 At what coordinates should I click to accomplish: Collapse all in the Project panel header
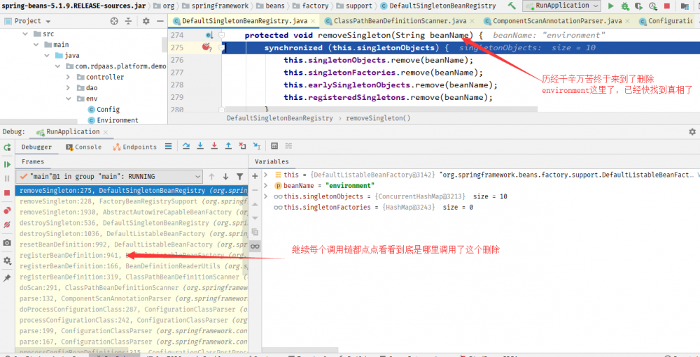point(128,21)
